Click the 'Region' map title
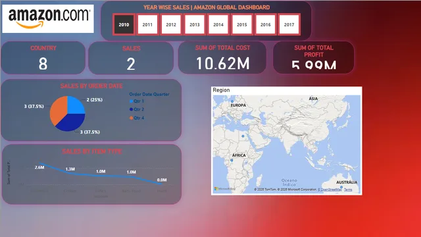This screenshot has height=237, width=421. pyautogui.click(x=221, y=90)
